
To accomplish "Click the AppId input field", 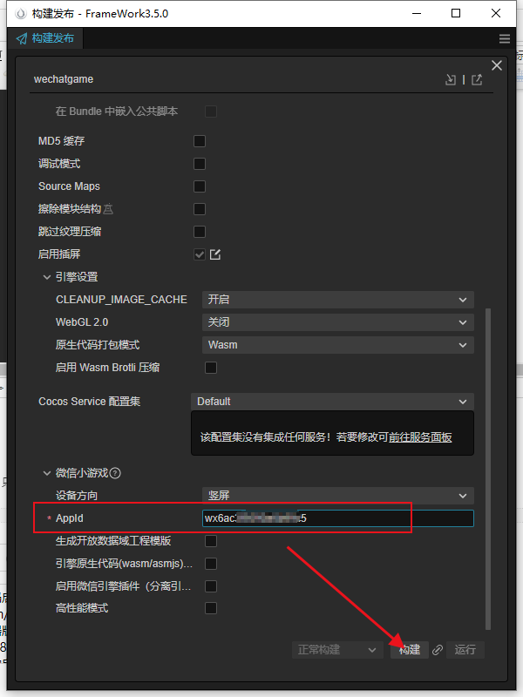I will [338, 518].
